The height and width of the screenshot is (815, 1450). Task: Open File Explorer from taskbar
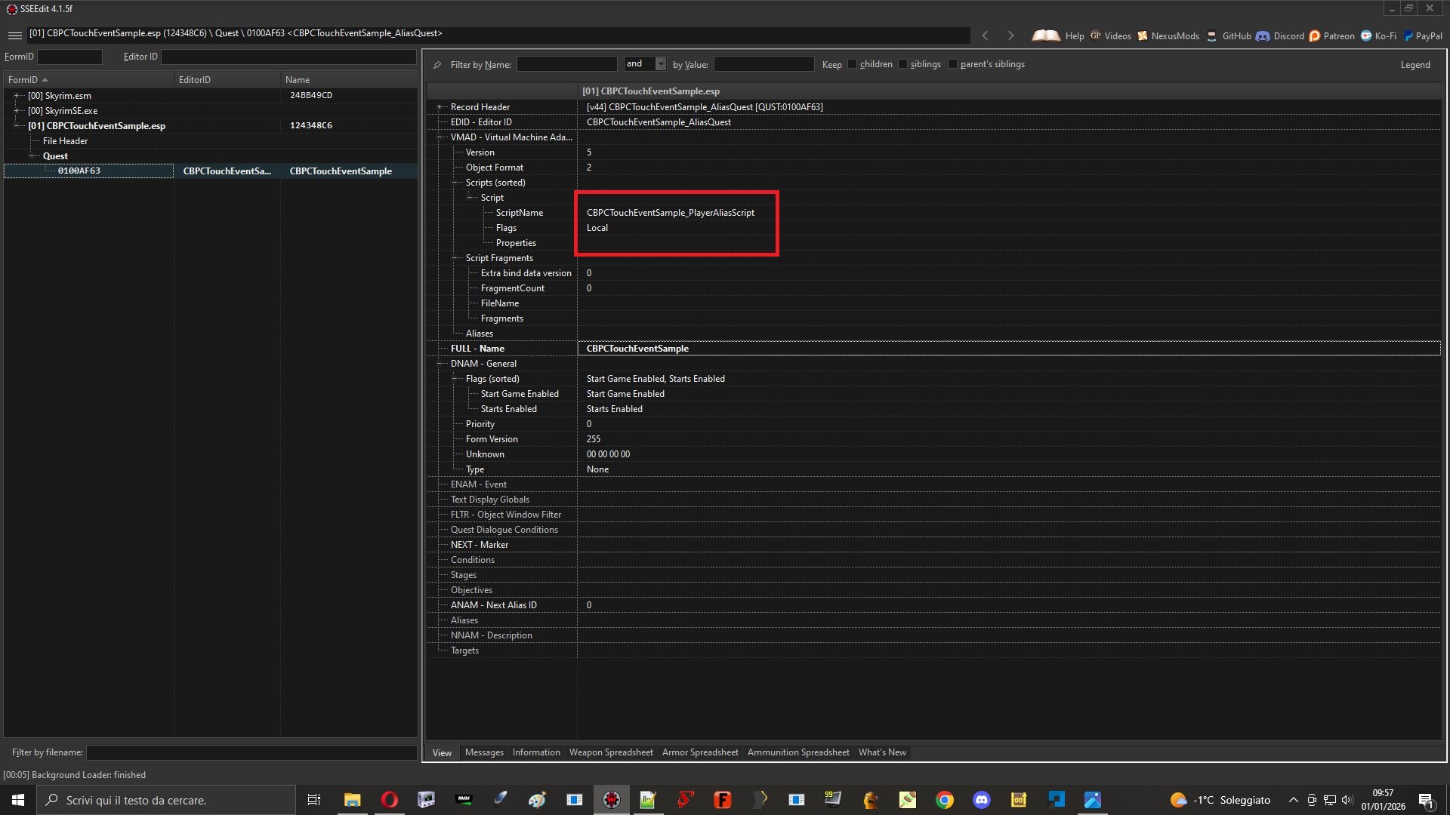click(352, 800)
